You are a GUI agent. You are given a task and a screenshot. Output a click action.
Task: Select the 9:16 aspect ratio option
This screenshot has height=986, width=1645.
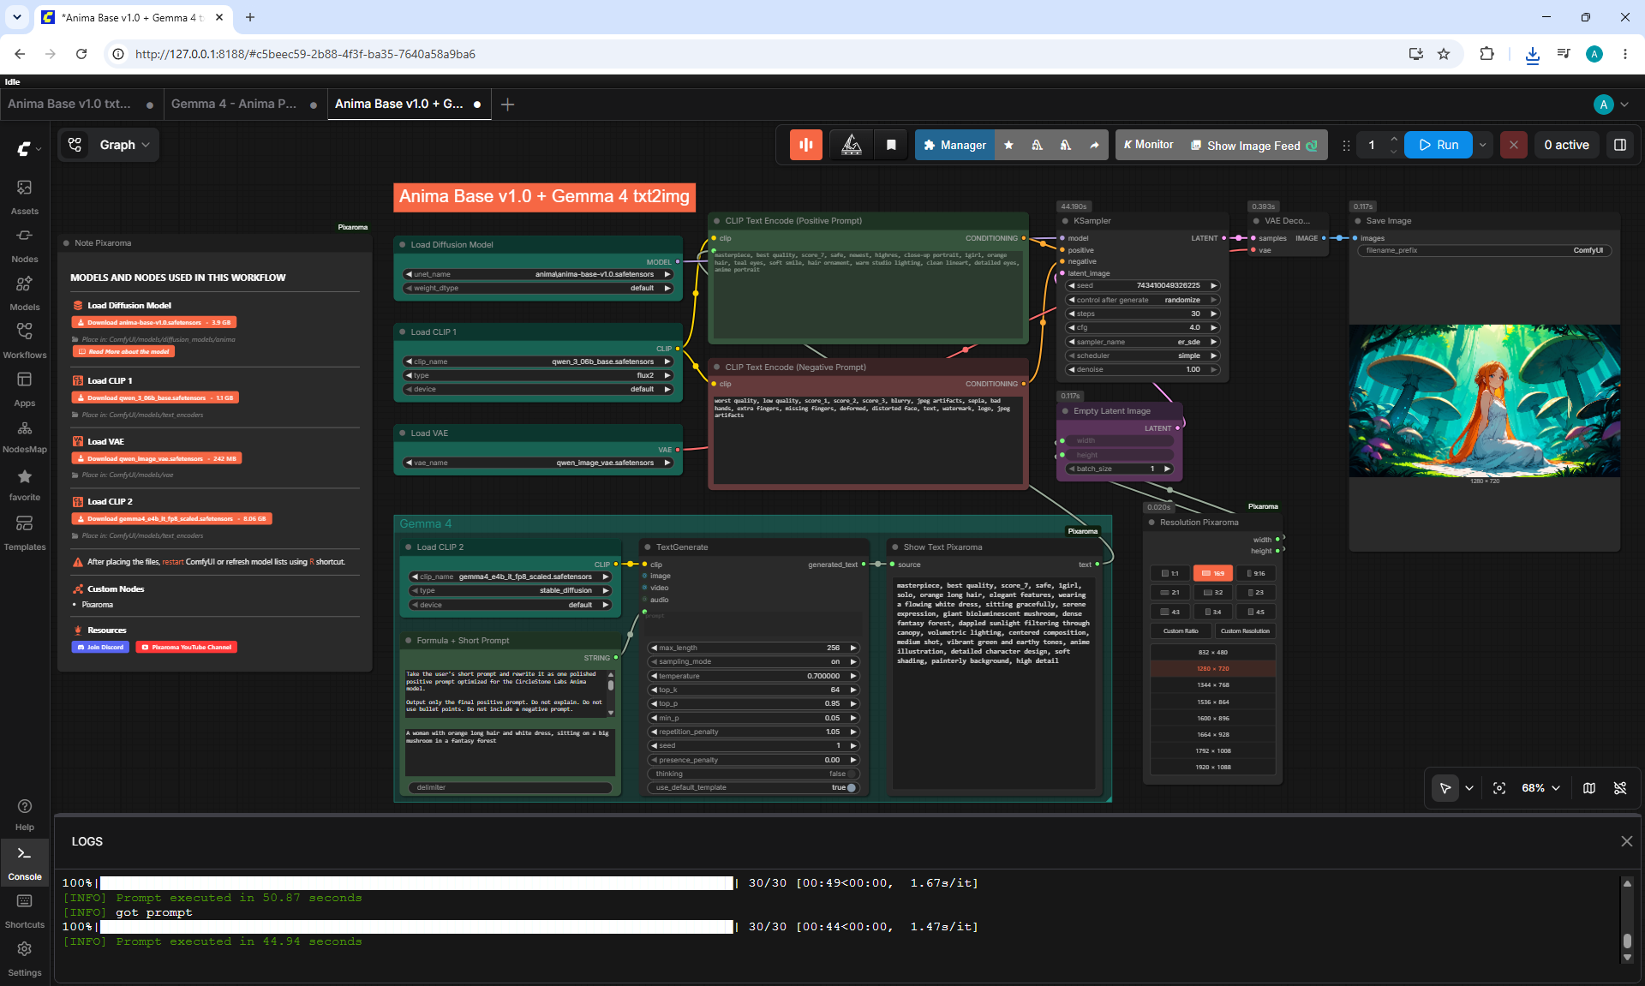click(x=1256, y=573)
